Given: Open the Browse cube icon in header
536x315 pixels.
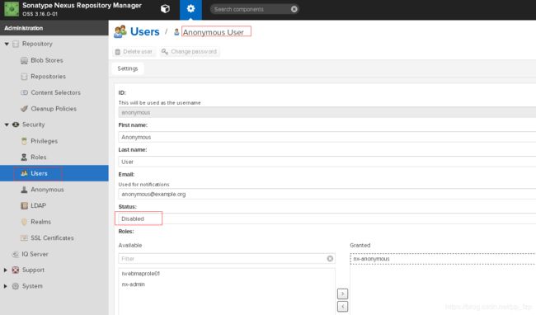Looking at the screenshot, I should (165, 9).
